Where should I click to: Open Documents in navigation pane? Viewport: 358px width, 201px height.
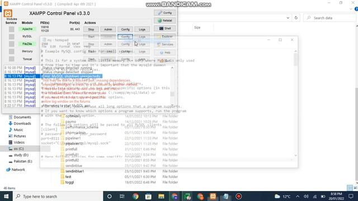tap(22, 117)
